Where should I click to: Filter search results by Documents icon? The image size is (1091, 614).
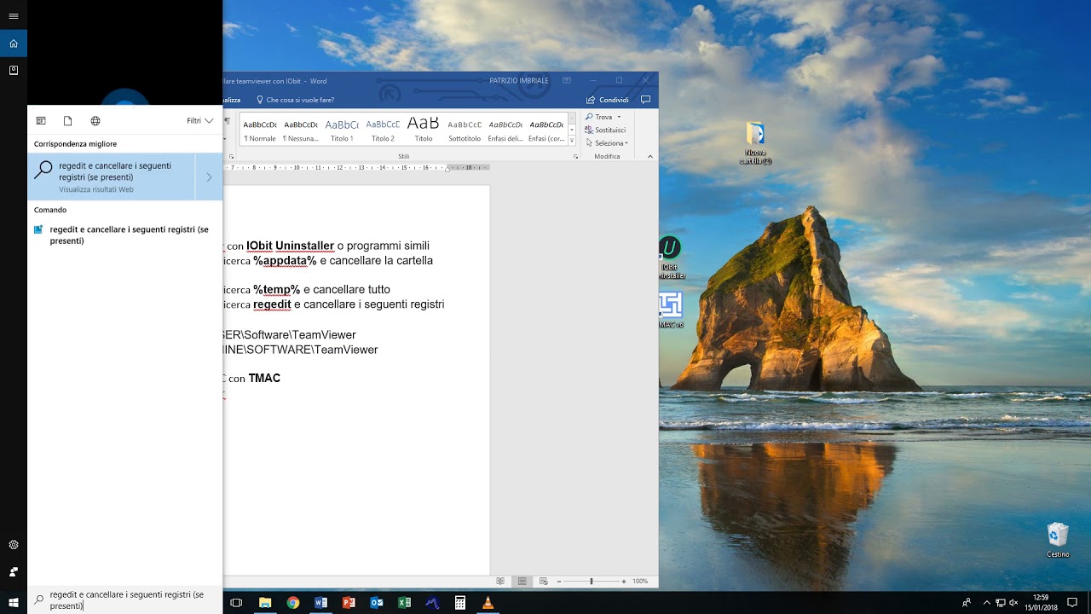pos(67,121)
